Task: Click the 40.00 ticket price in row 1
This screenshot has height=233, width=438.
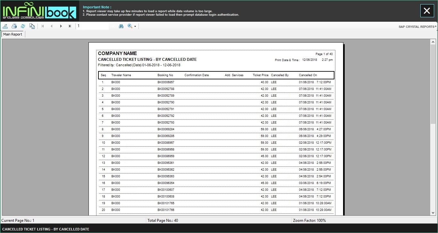Action: click(x=265, y=82)
